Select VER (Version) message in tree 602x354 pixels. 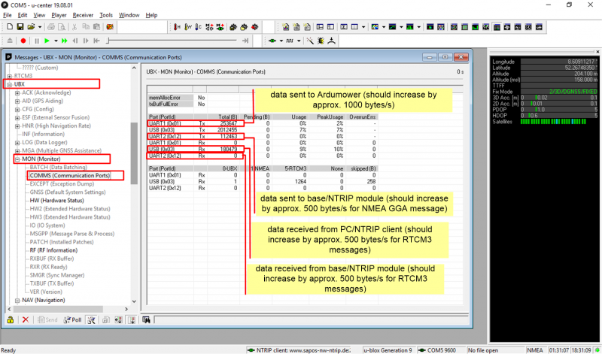tap(46, 292)
